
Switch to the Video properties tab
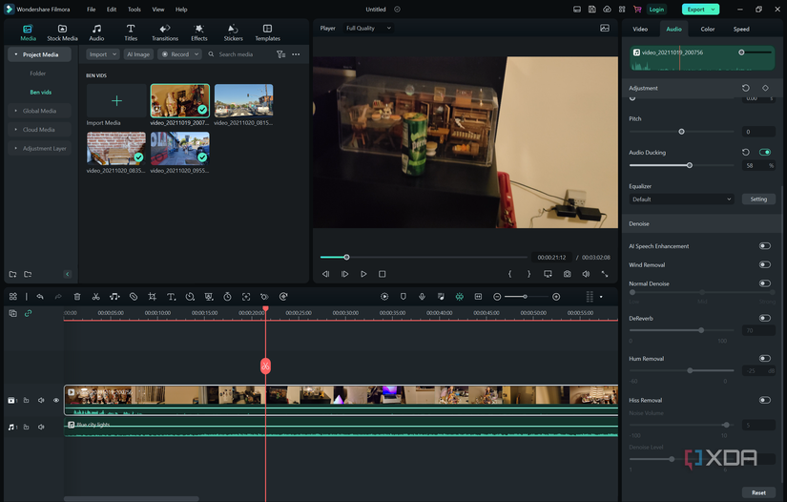coord(640,30)
